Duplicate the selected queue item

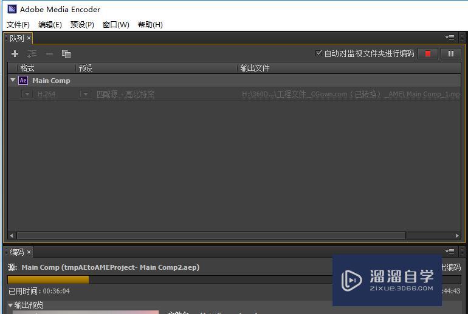[x=66, y=54]
